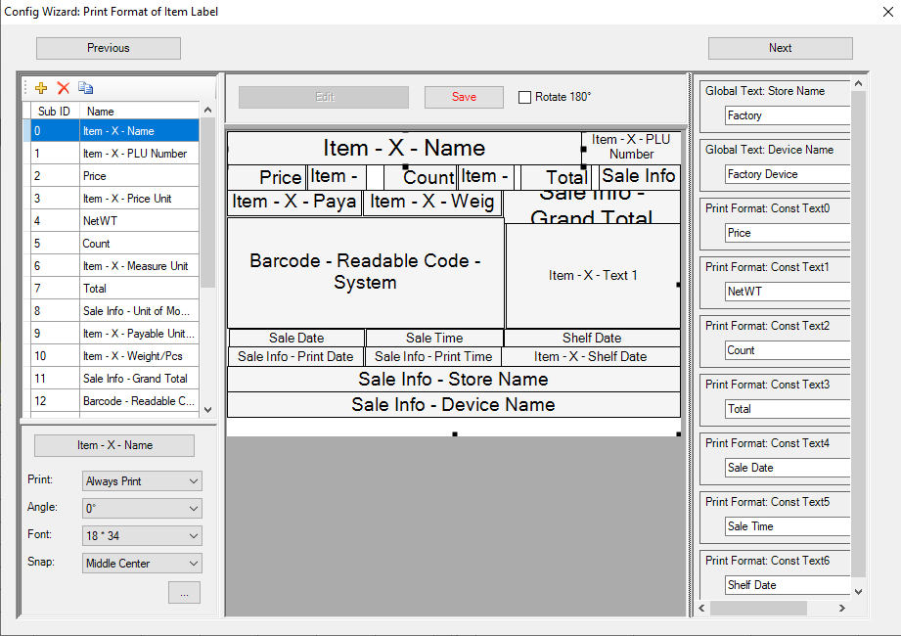Click the copy item icon

[86, 88]
